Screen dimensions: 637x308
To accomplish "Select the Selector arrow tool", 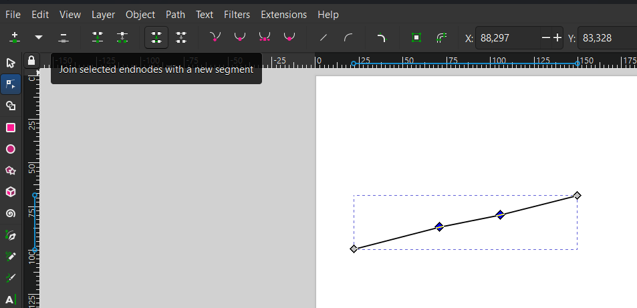I will (x=11, y=63).
